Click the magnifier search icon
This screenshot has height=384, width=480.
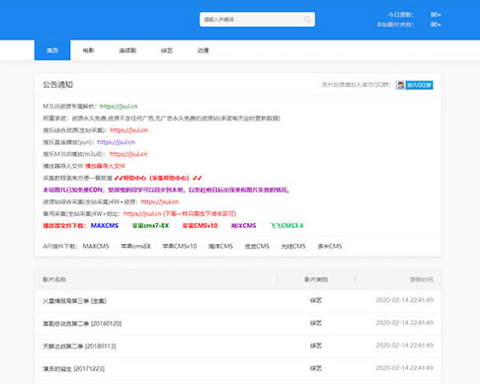click(307, 20)
